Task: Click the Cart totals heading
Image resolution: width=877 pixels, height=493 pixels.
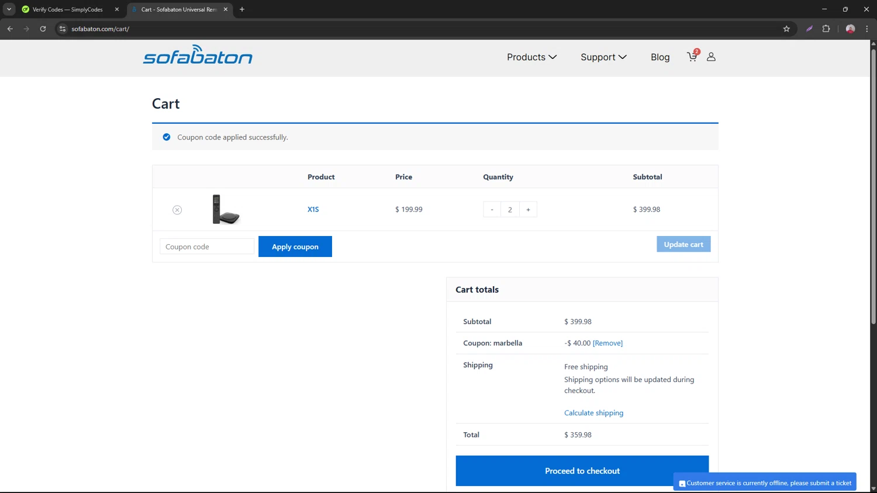Action: tap(477, 290)
